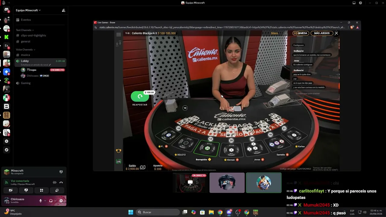Expand audio output options arrow
386x217 pixels.
click(55, 201)
